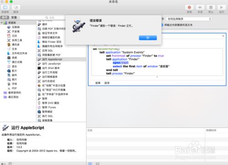Select the 运行 AppleScript action in list
Screen dimensions: 228x165
pyautogui.click(x=62, y=59)
